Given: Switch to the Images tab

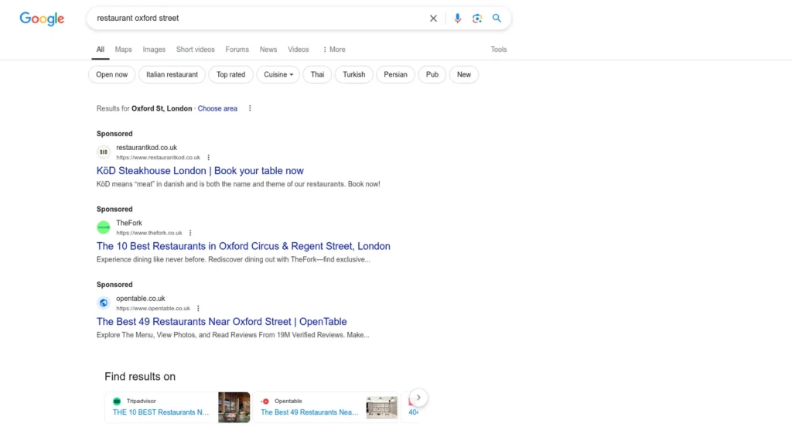Looking at the screenshot, I should (154, 50).
